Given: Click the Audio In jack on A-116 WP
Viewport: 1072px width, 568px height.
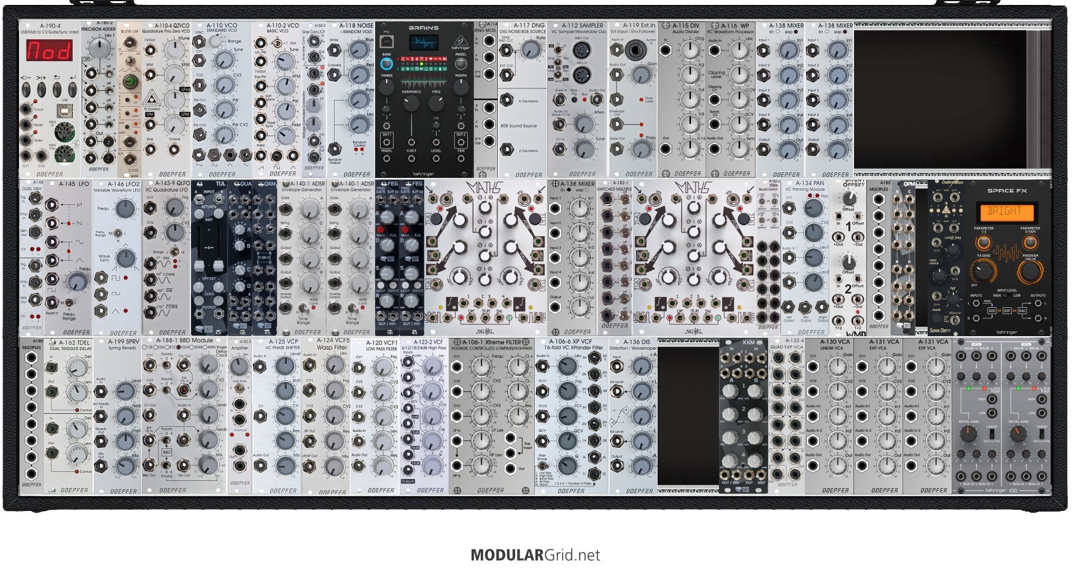Looking at the screenshot, I should (715, 51).
